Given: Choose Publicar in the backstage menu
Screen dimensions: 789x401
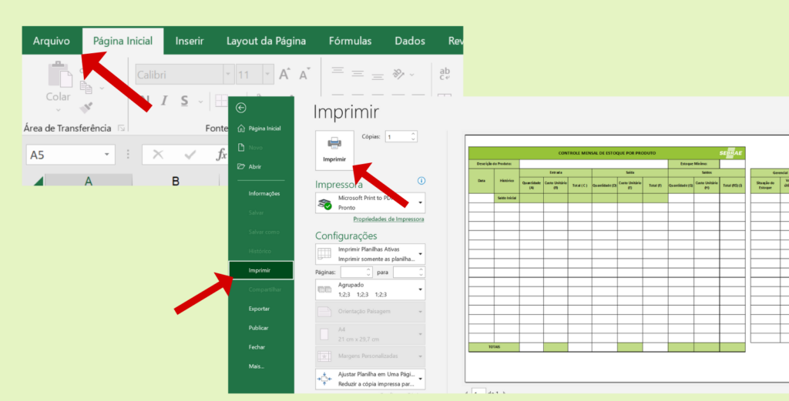Looking at the screenshot, I should click(x=260, y=328).
